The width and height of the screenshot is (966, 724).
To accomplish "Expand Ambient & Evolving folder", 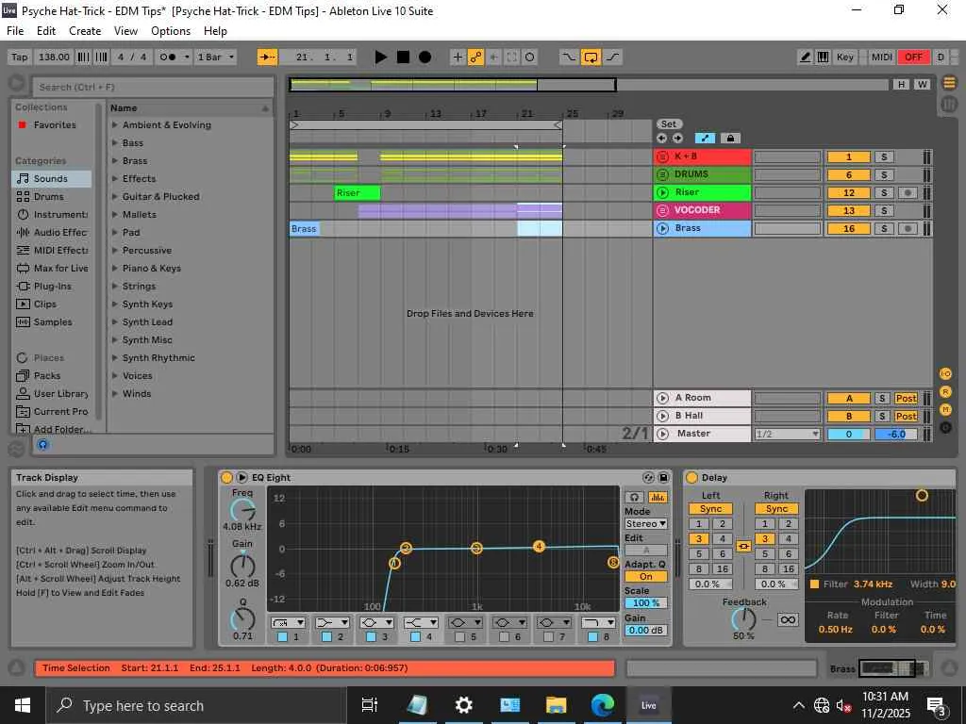I will (x=114, y=125).
